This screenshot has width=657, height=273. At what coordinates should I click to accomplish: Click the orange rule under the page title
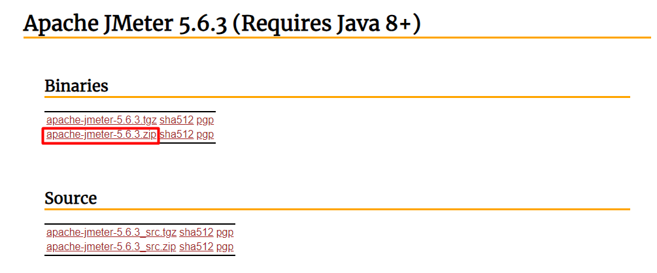pos(337,38)
